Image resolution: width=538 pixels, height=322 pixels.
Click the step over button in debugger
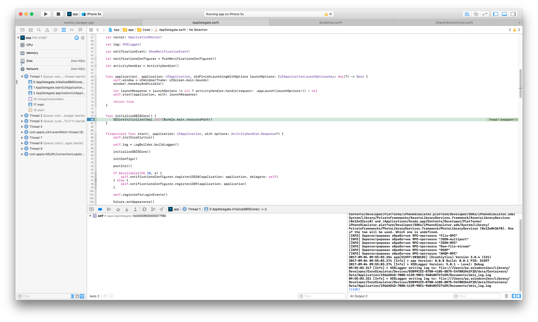118,209
